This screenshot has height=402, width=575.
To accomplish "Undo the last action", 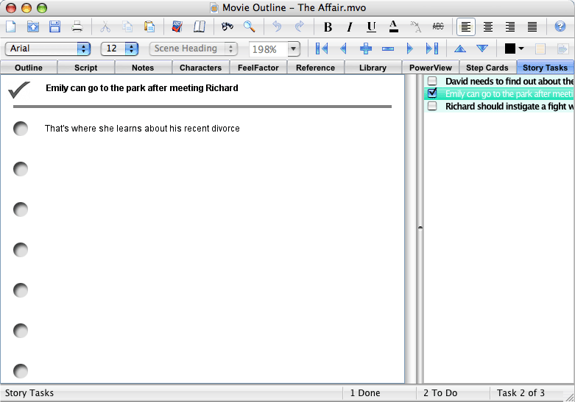I will point(278,26).
